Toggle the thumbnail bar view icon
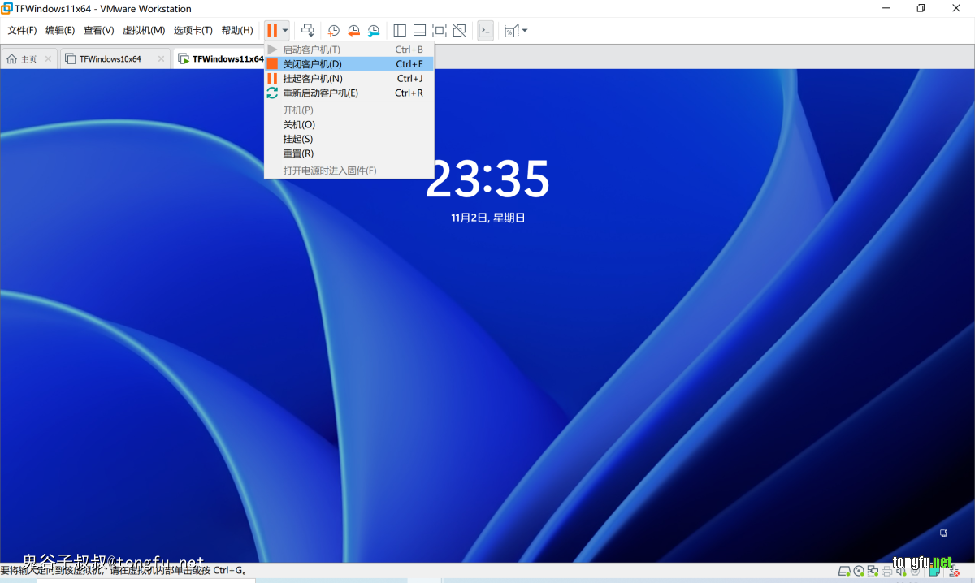Screen dimensions: 975x583 tap(419, 31)
